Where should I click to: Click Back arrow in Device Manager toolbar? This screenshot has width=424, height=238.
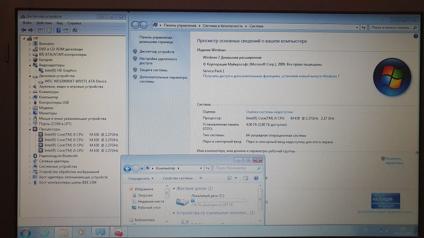(23, 30)
